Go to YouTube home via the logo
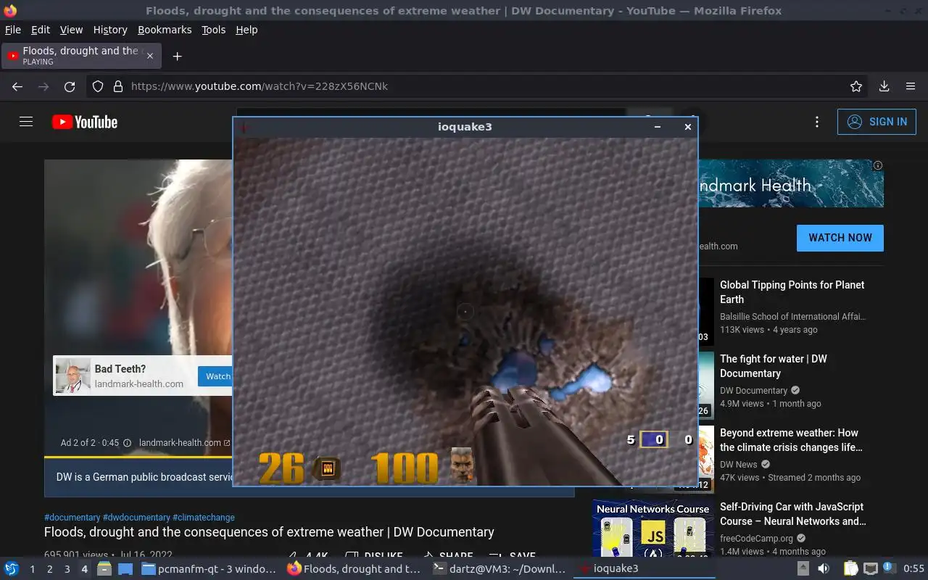Screen dimensions: 928x580 [x=85, y=122]
